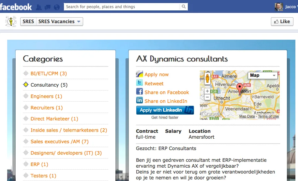This screenshot has height=181, width=298.
Task: Zoom in on the map
Action: point(207,91)
